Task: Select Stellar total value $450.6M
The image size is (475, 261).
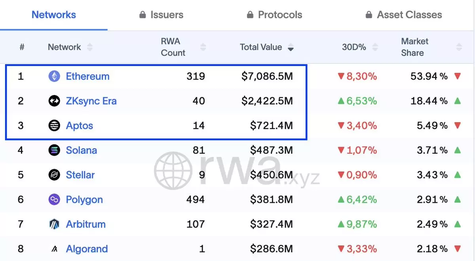Action: (272, 175)
